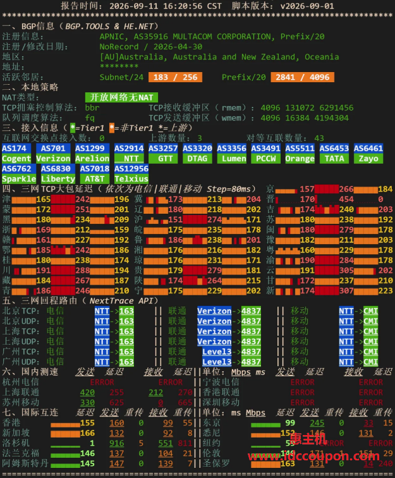Viewport: 395px width, 478px height.
Task: Click the AS6461 badge
Action: click(x=368, y=149)
